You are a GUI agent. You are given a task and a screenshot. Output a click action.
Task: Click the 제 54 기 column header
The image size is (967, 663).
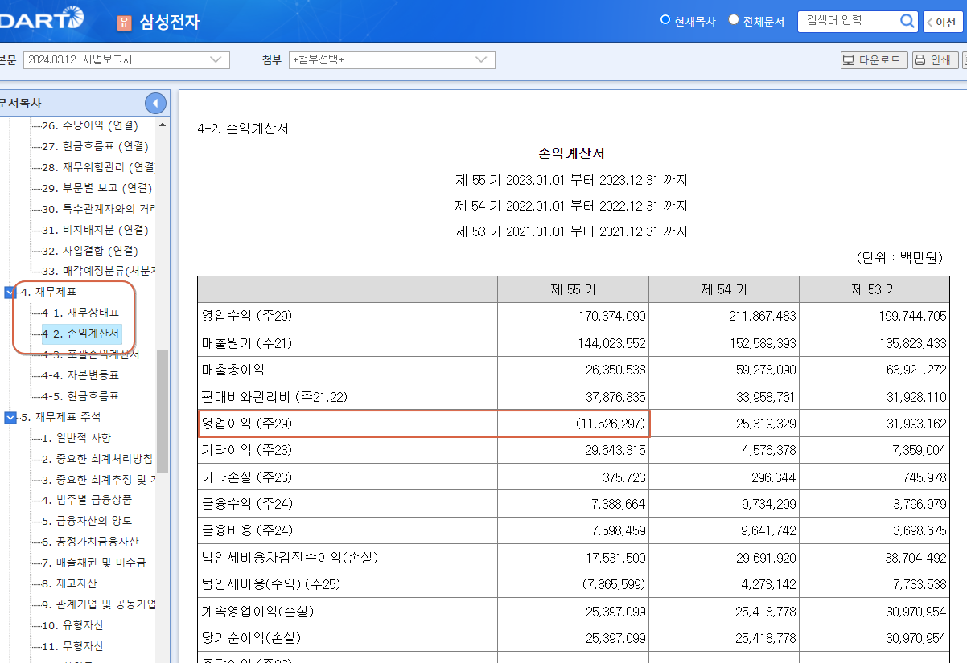(x=723, y=289)
